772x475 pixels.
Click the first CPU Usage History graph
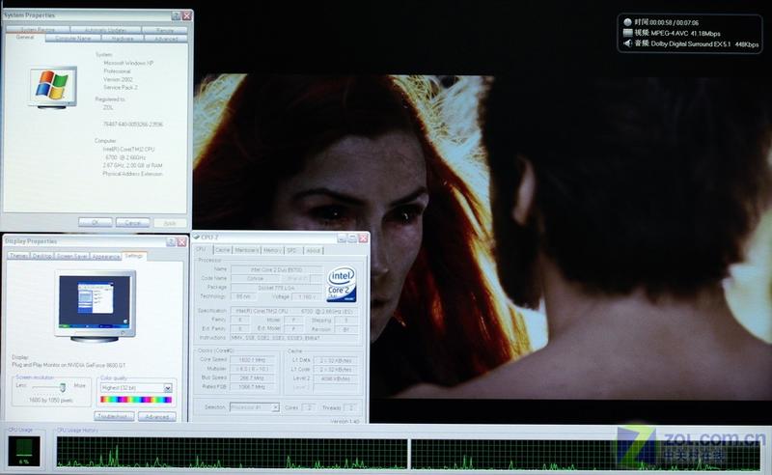coord(232,454)
